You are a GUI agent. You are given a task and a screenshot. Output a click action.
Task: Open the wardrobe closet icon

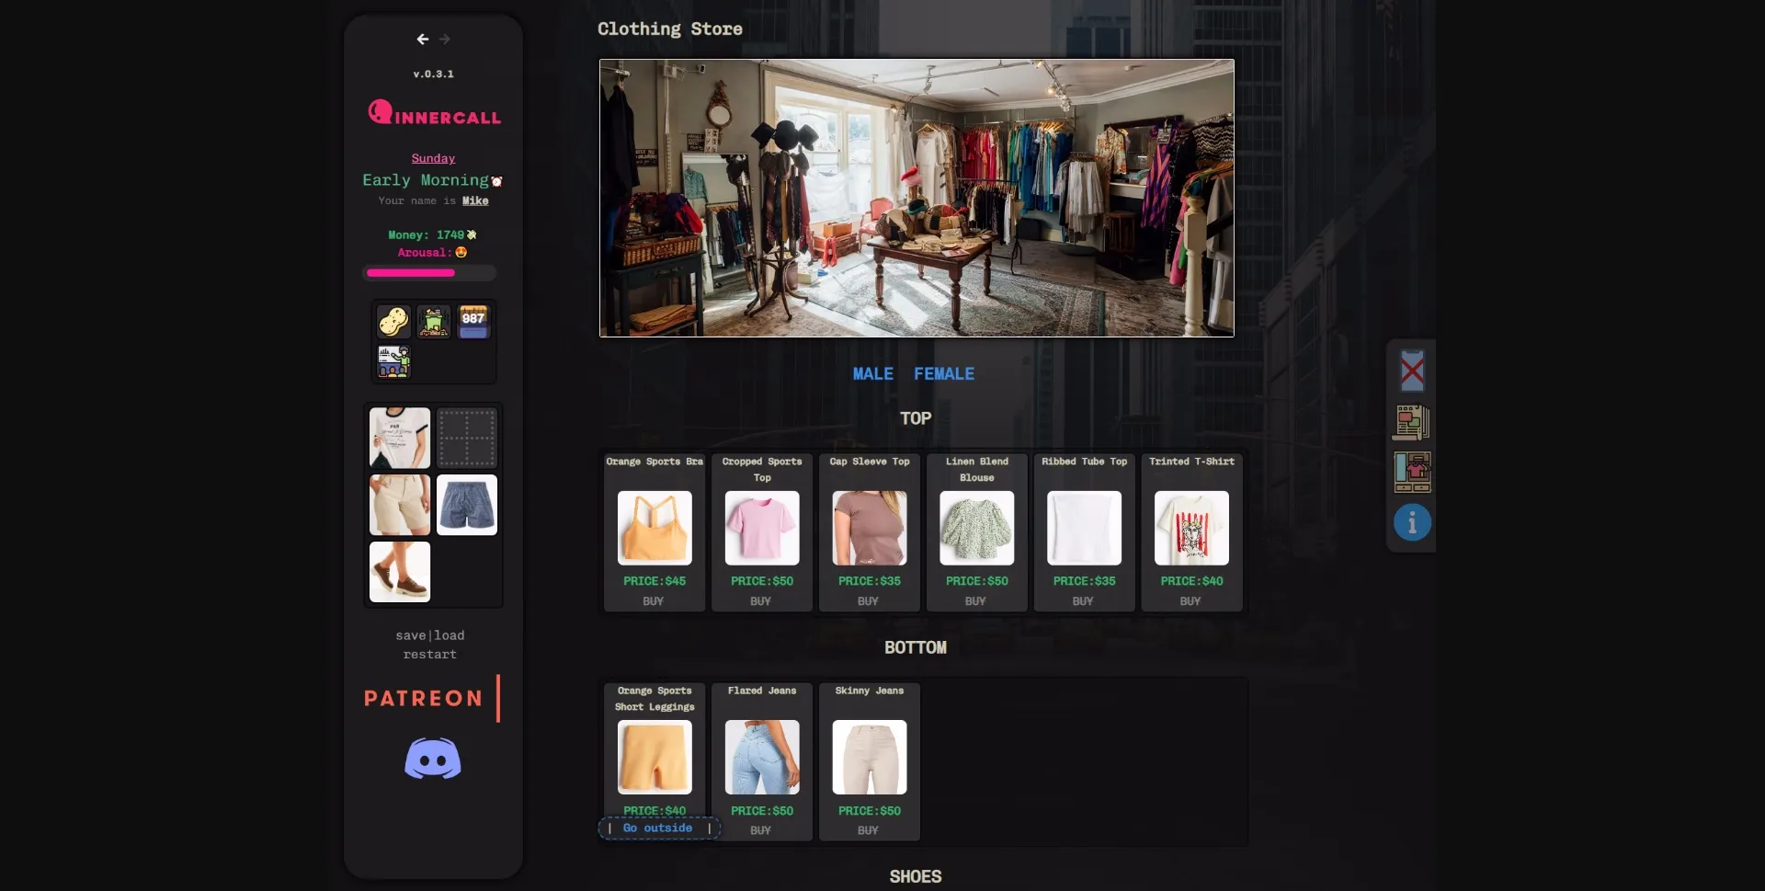point(1411,472)
